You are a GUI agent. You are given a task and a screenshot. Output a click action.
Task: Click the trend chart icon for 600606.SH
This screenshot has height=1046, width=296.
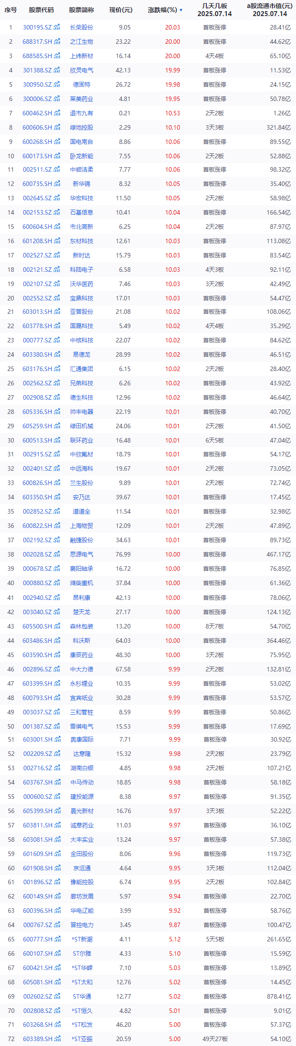[57, 128]
